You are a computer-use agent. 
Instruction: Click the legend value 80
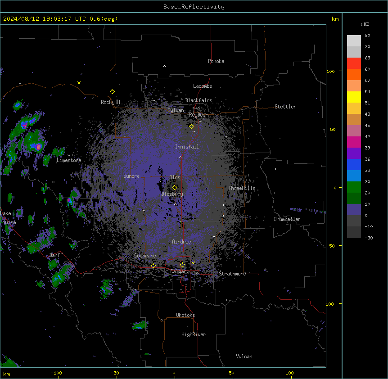[x=367, y=36]
